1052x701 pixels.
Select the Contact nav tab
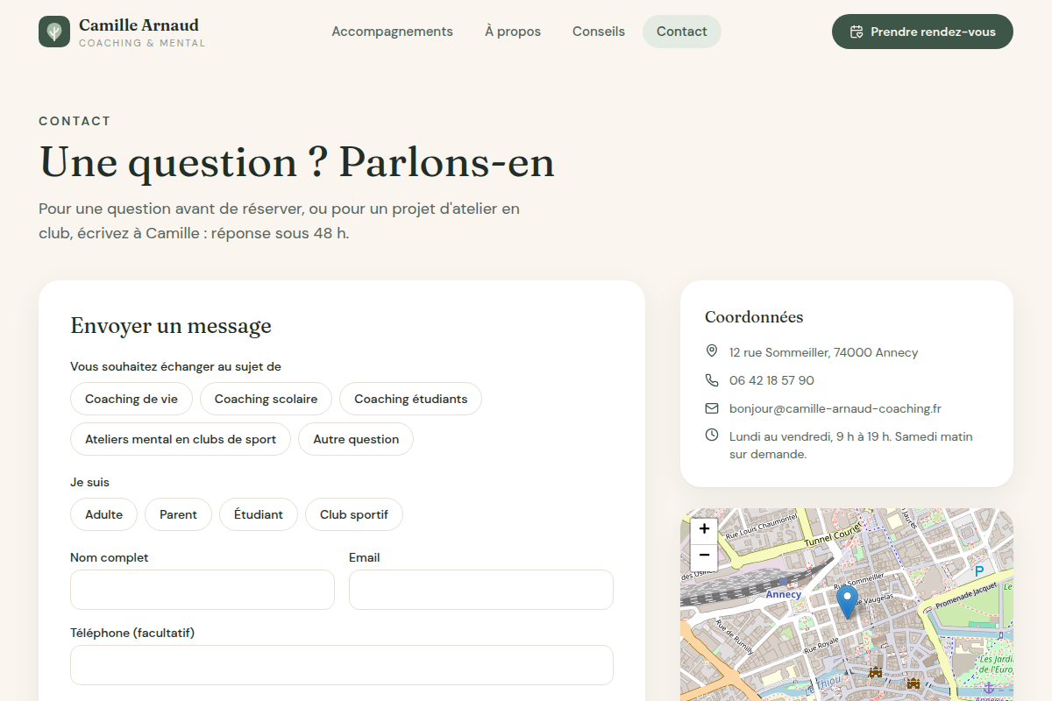pyautogui.click(x=682, y=32)
